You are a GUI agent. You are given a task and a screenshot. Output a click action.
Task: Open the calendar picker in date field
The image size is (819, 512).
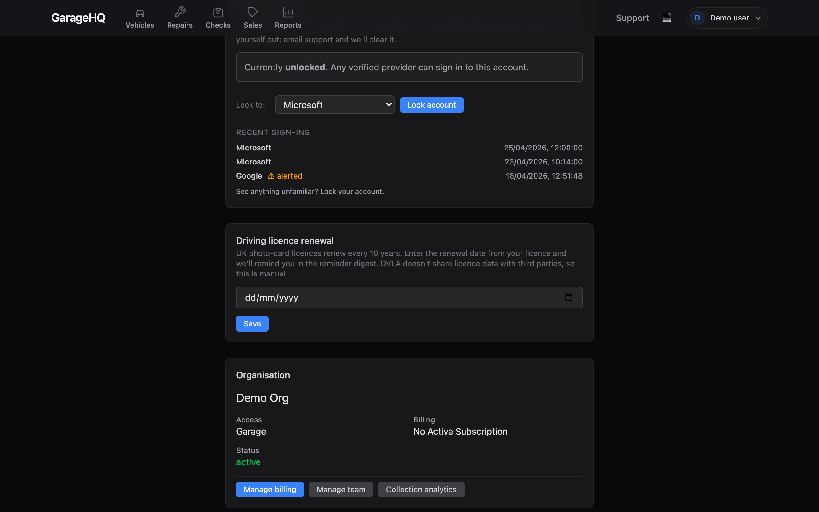point(569,297)
